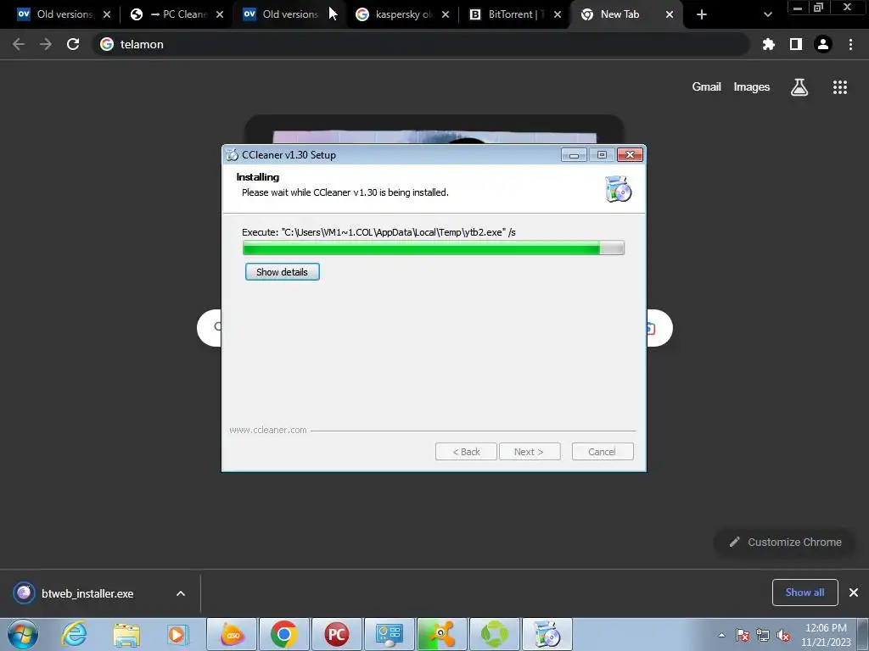This screenshot has width=869, height=651.
Task: Open the Windows Start menu
Action: coord(23,634)
